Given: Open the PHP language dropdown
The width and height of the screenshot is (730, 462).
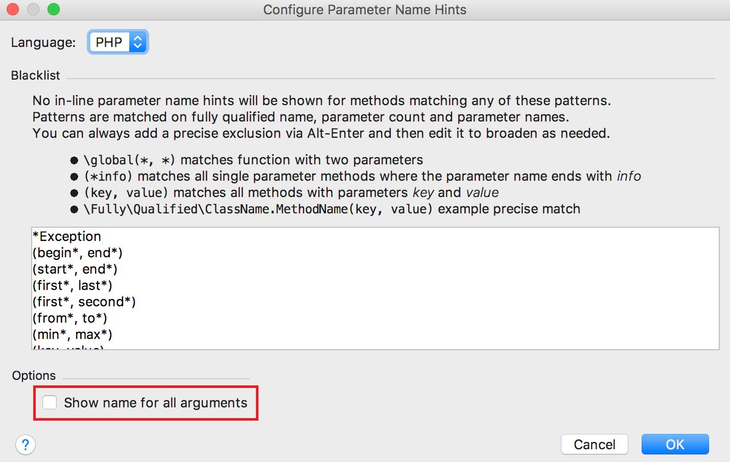Looking at the screenshot, I should (117, 42).
